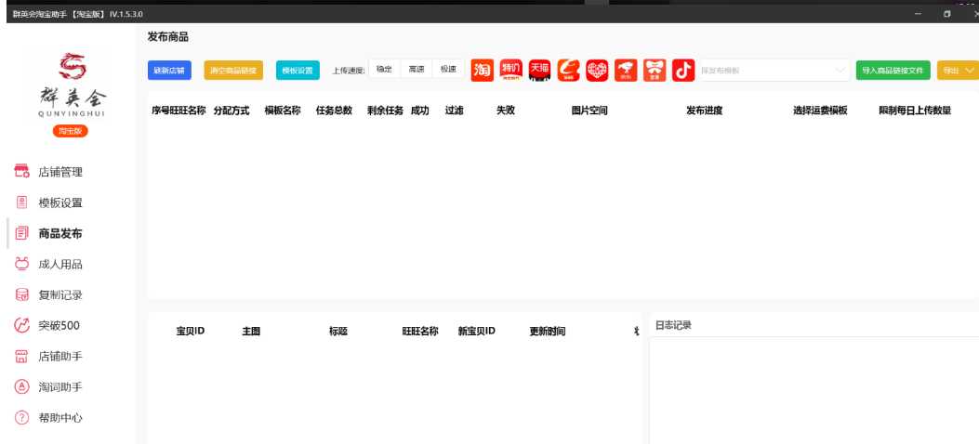The height and width of the screenshot is (444, 979).
Task: Choose the 天猫 Tmall platform icon
Action: tap(539, 71)
